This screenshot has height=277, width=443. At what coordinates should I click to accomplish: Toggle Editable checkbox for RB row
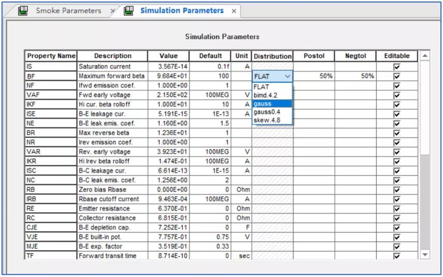click(x=396, y=190)
